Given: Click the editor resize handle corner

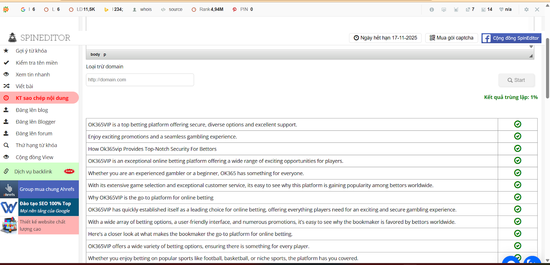Looking at the screenshot, I should point(531,56).
